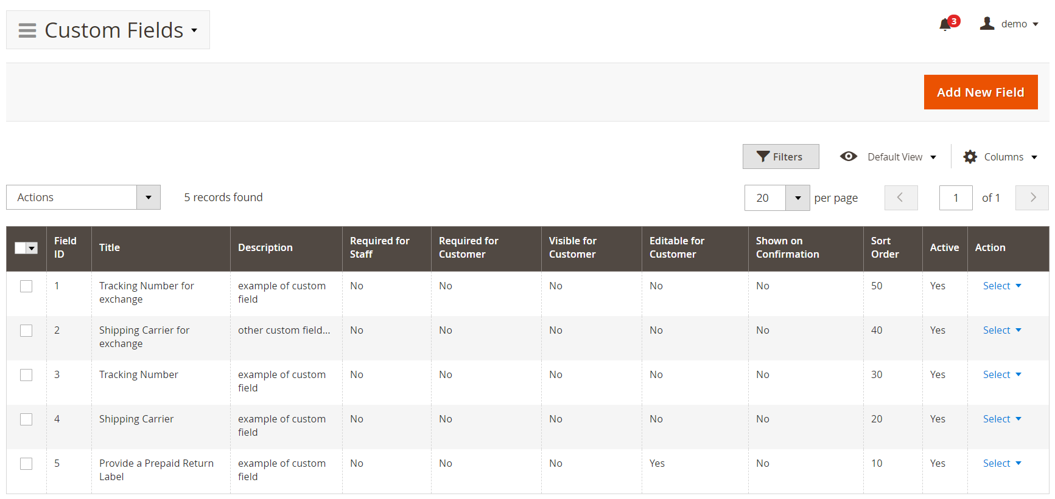1055x499 pixels.
Task: Open the per page count dropdown arrow
Action: 797,198
